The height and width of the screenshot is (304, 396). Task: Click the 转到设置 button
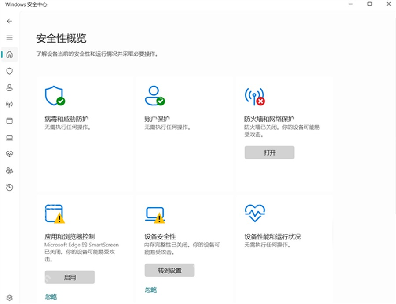click(x=169, y=270)
